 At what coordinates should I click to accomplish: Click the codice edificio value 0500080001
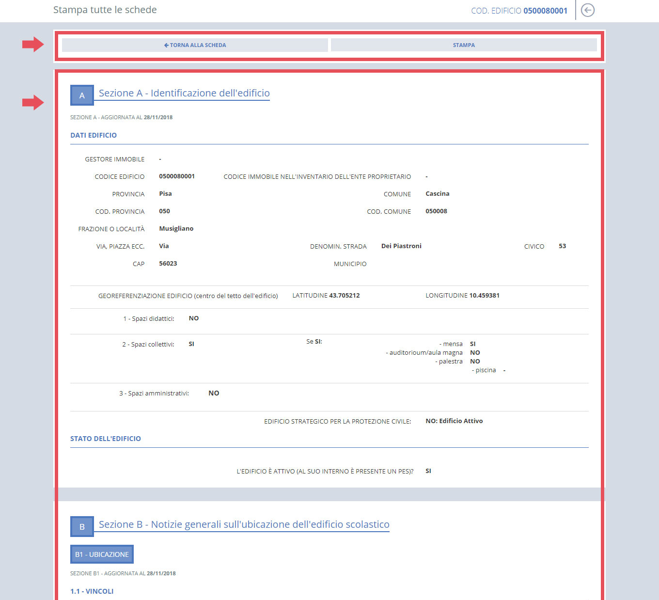coord(177,176)
